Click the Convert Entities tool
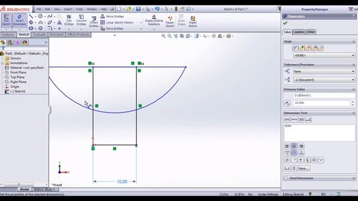 (x=81, y=20)
